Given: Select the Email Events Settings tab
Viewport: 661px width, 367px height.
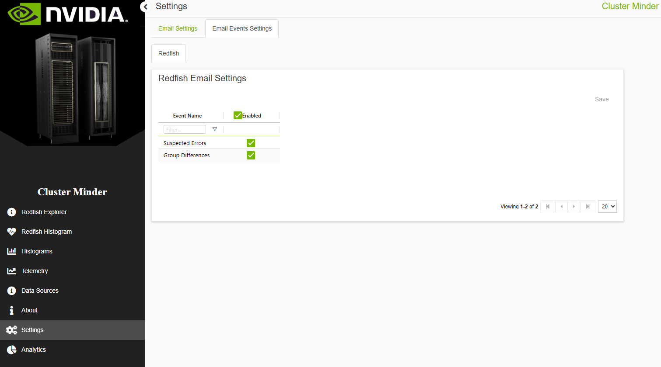Looking at the screenshot, I should tap(242, 28).
